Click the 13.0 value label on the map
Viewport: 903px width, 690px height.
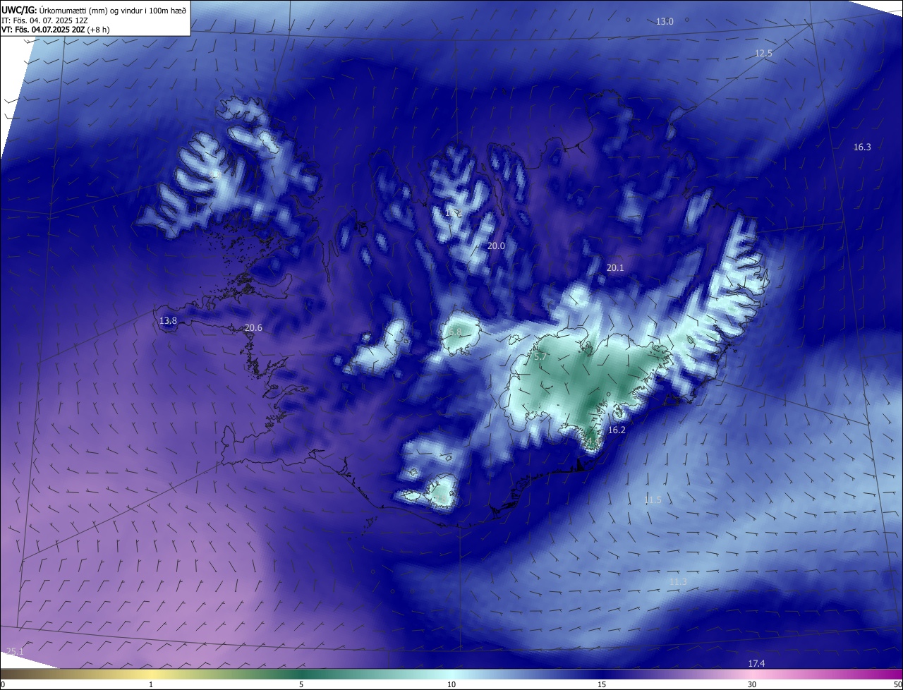point(665,22)
